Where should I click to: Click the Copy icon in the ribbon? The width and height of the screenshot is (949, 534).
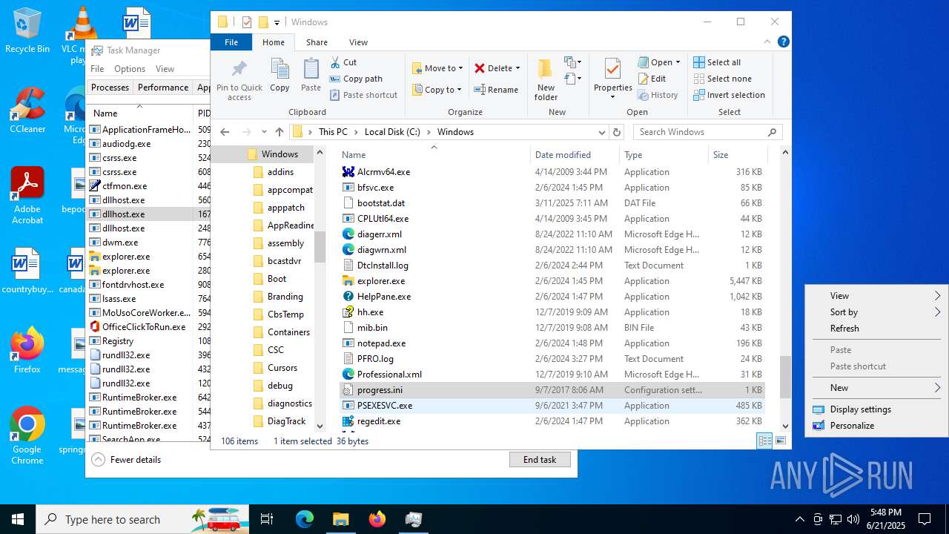280,76
